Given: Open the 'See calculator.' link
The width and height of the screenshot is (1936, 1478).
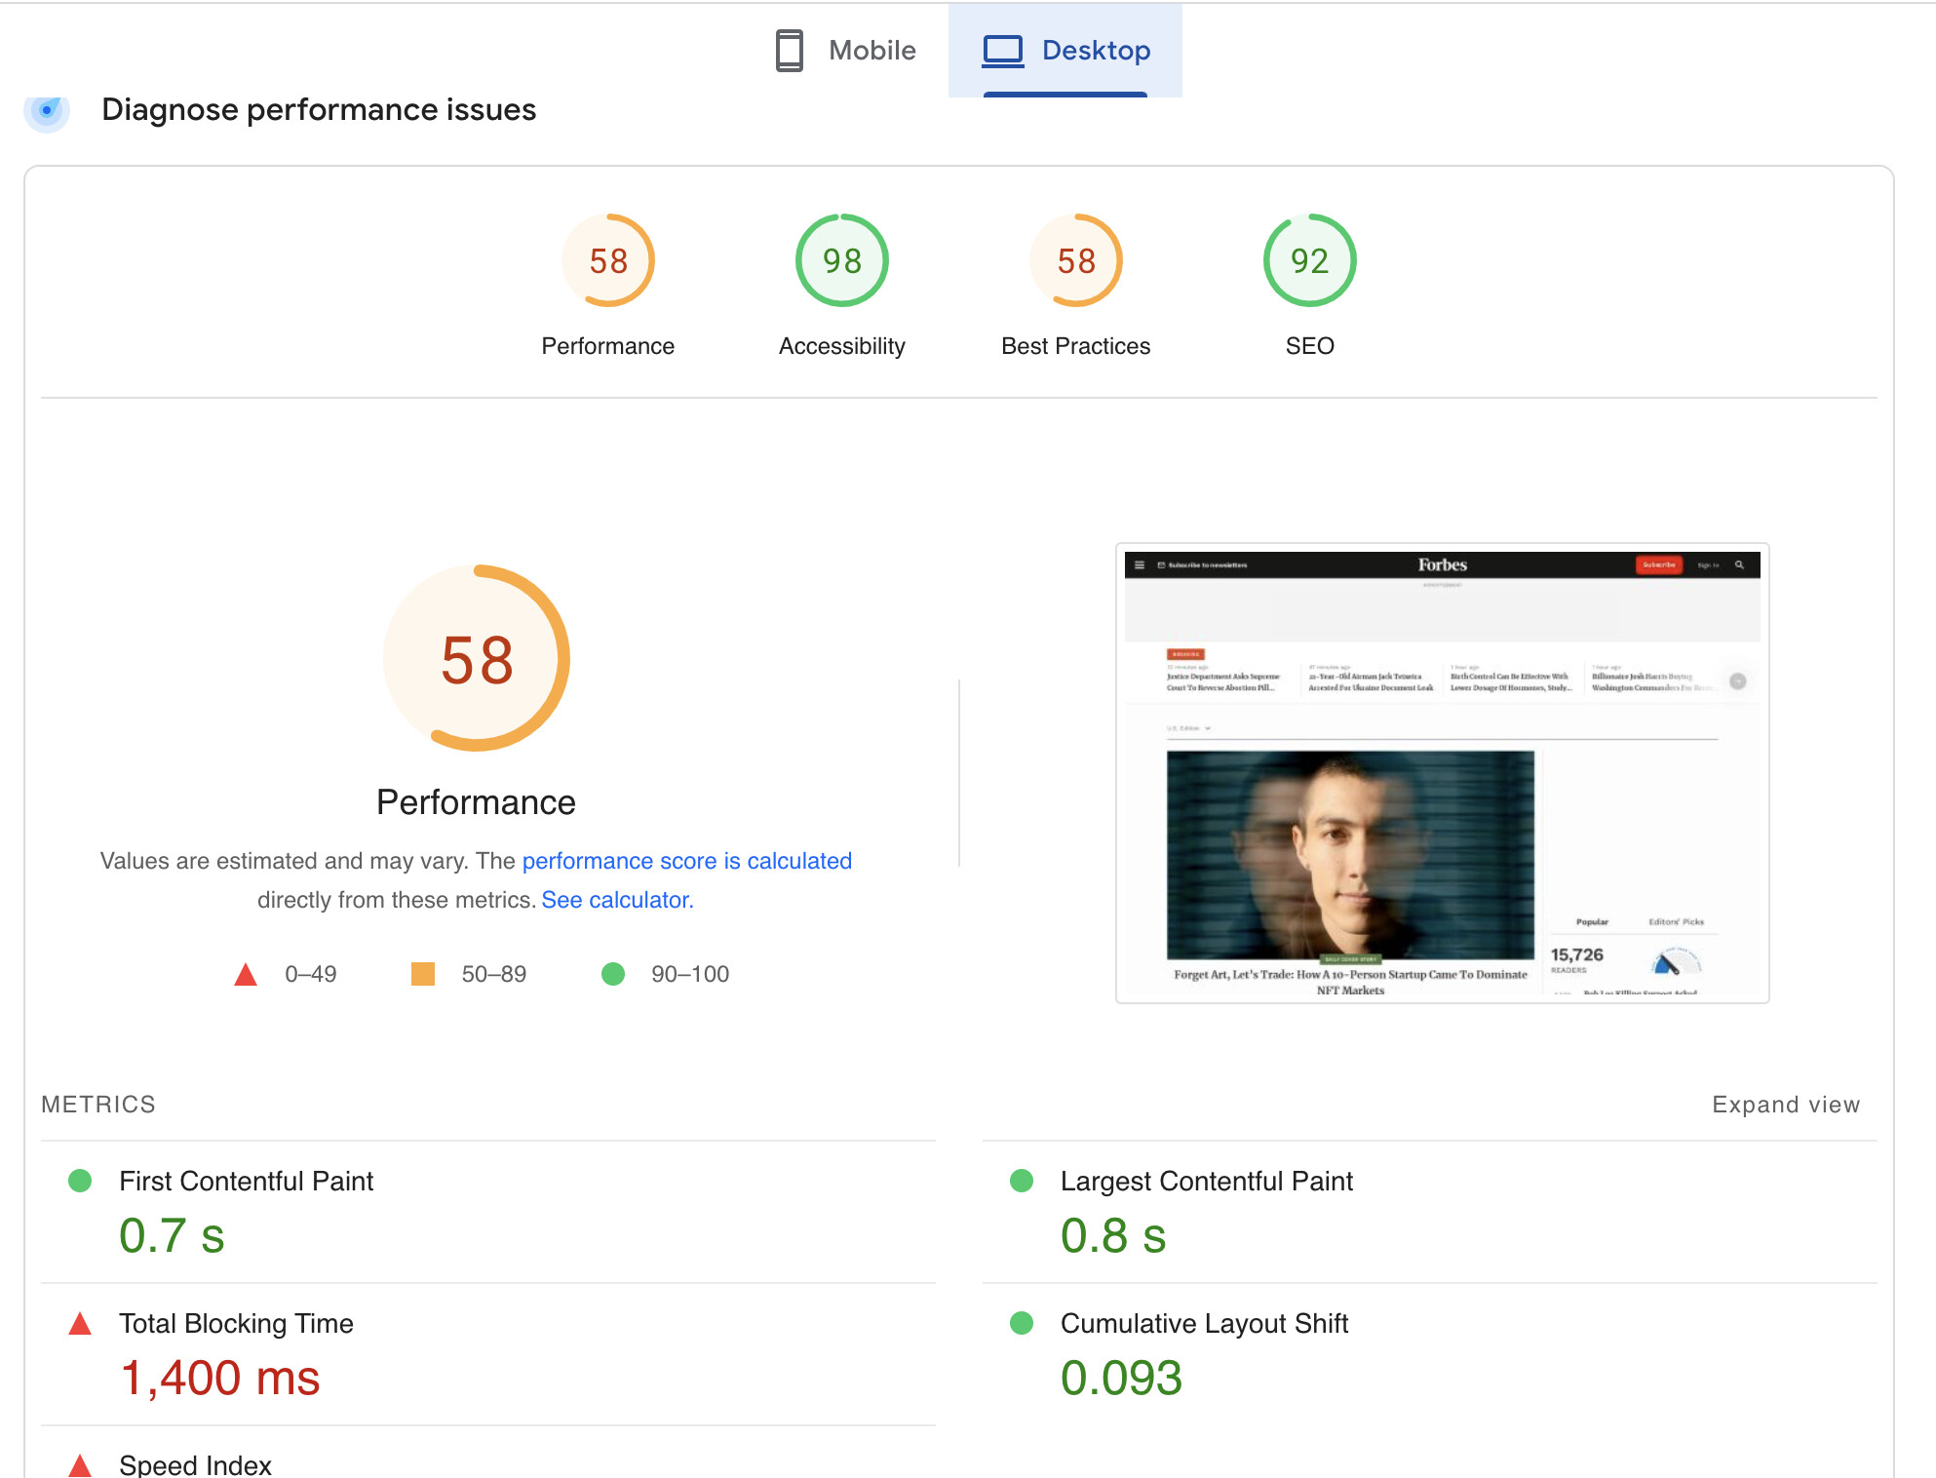Looking at the screenshot, I should pos(618,900).
